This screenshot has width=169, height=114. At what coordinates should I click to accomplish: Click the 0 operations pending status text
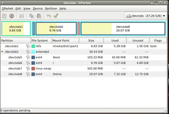tap(15, 110)
